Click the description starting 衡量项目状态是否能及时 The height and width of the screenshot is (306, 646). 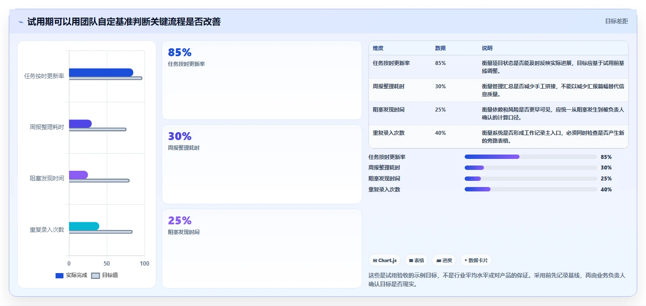pyautogui.click(x=553, y=67)
